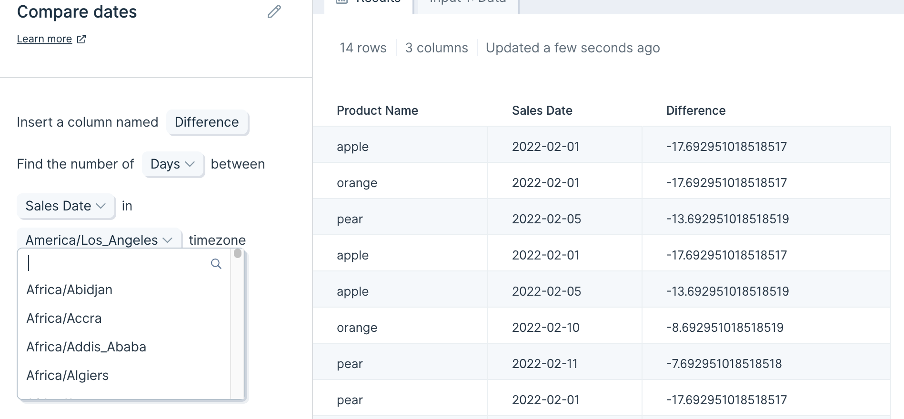Open the Days unit dropdown
This screenshot has height=419, width=904.
pyautogui.click(x=173, y=164)
